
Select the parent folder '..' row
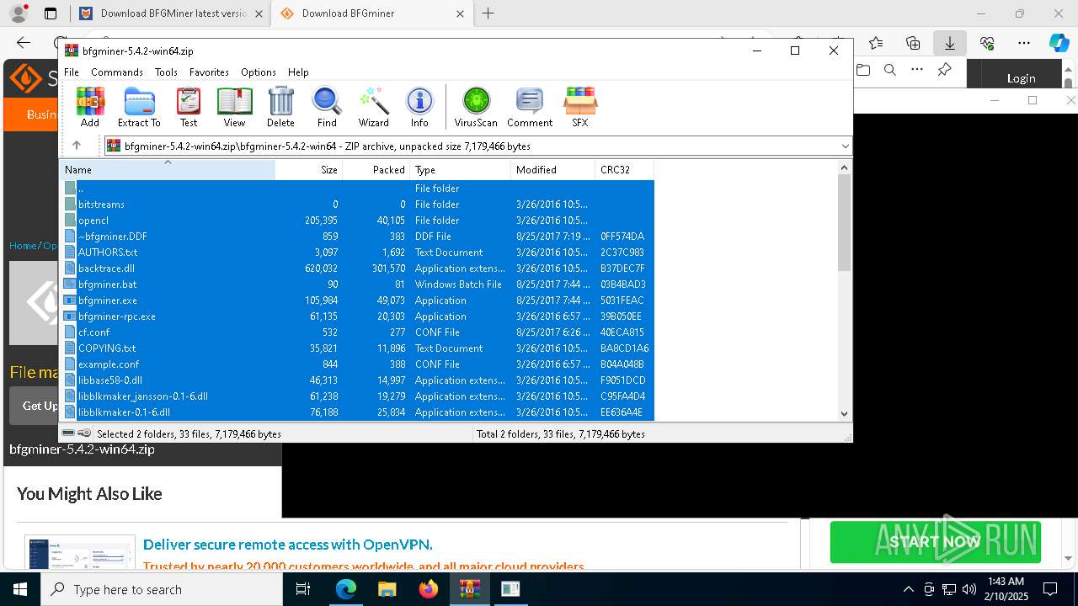pyautogui.click(x=357, y=189)
